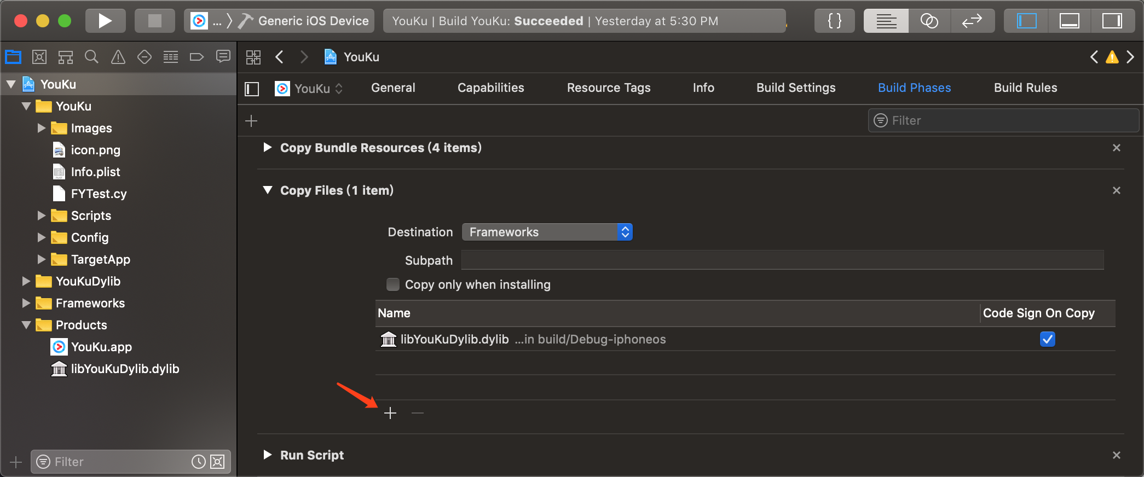
Task: Open the Source Control navigator
Action: (x=39, y=57)
